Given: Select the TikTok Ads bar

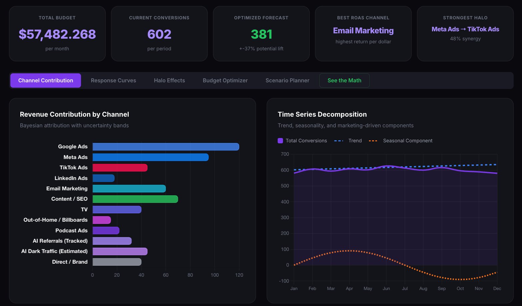Looking at the screenshot, I should tap(120, 168).
